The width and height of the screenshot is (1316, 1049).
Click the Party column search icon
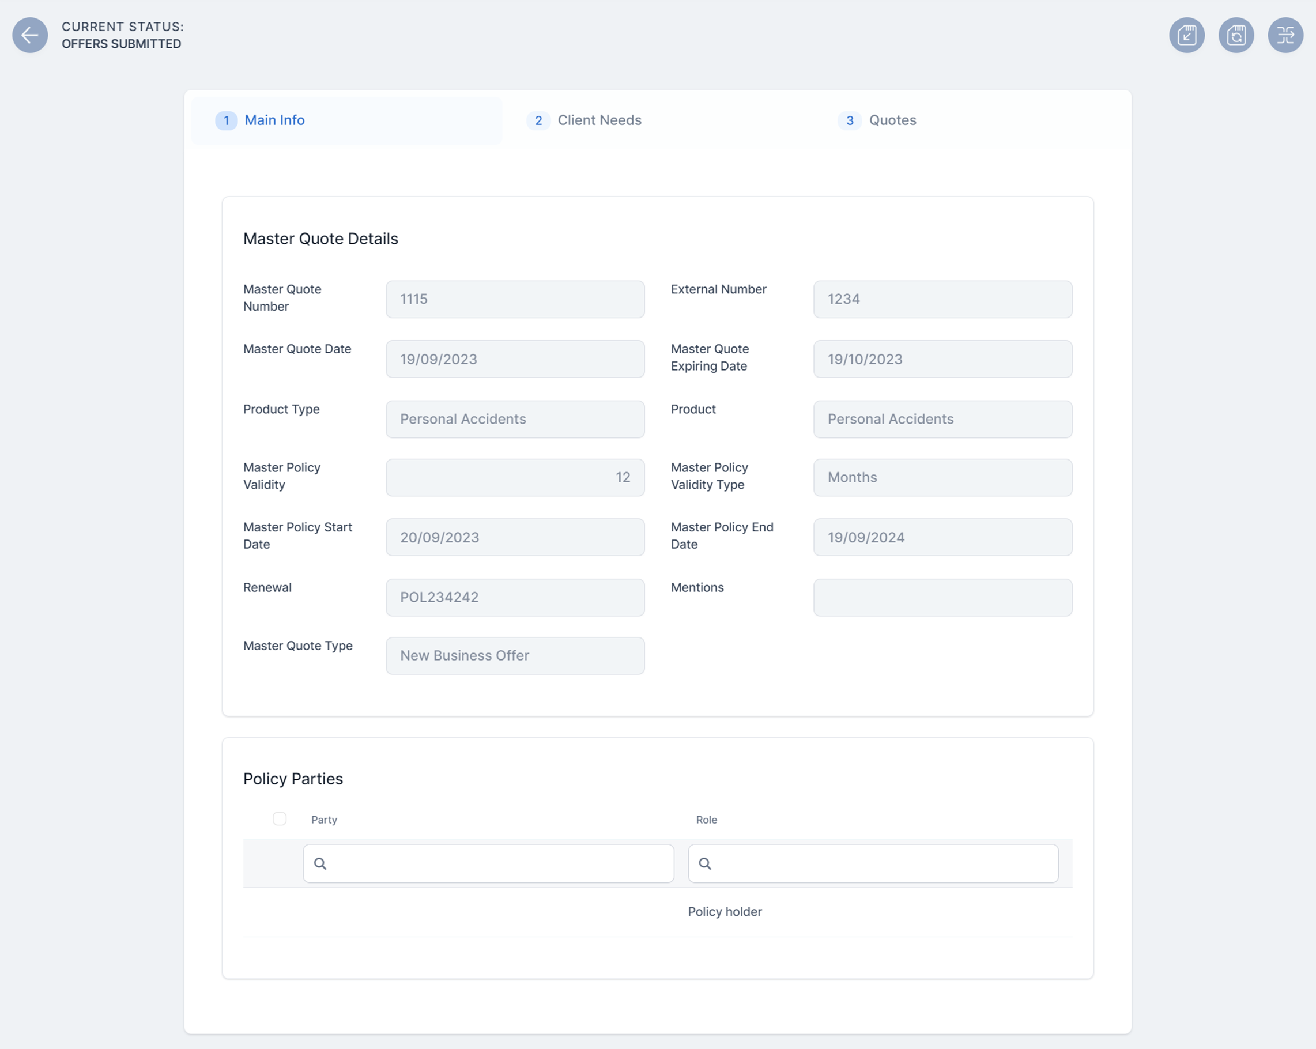[x=320, y=863]
